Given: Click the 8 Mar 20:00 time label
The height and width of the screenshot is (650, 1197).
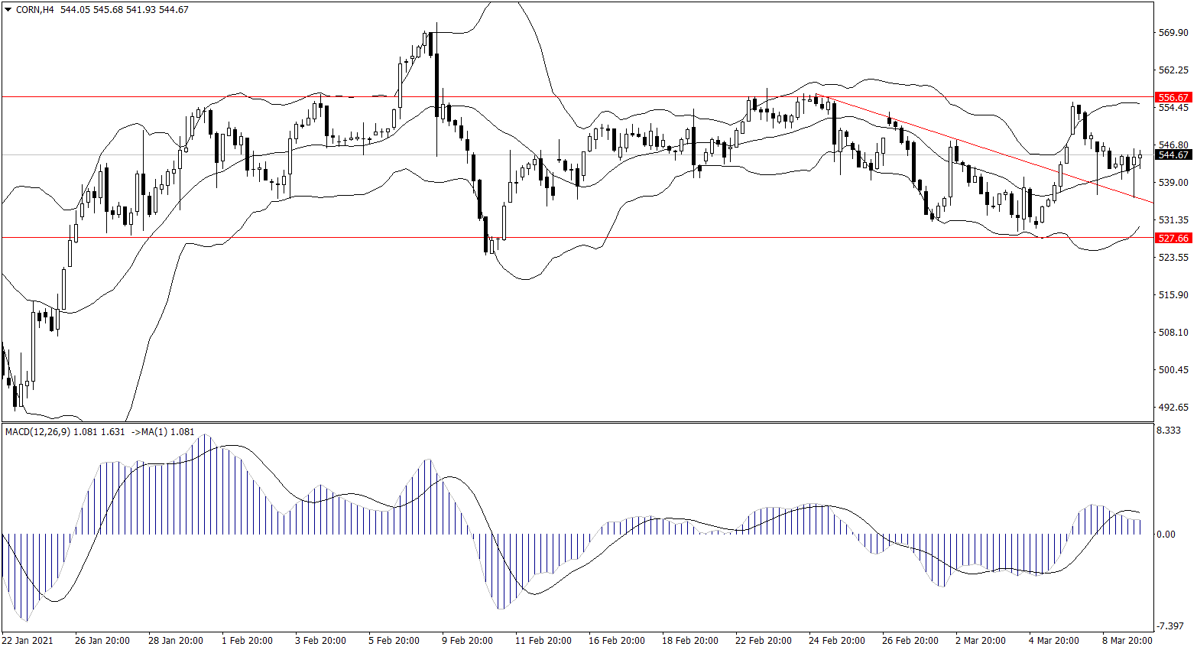Looking at the screenshot, I should click(x=1127, y=640).
